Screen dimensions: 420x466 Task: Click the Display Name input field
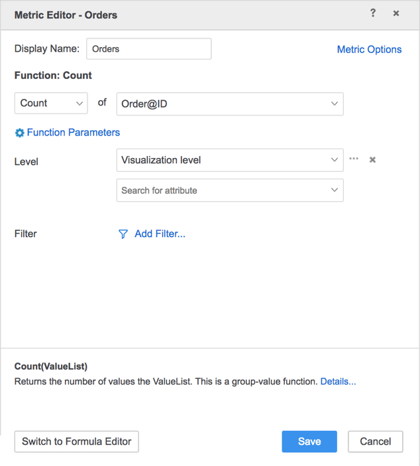[149, 48]
